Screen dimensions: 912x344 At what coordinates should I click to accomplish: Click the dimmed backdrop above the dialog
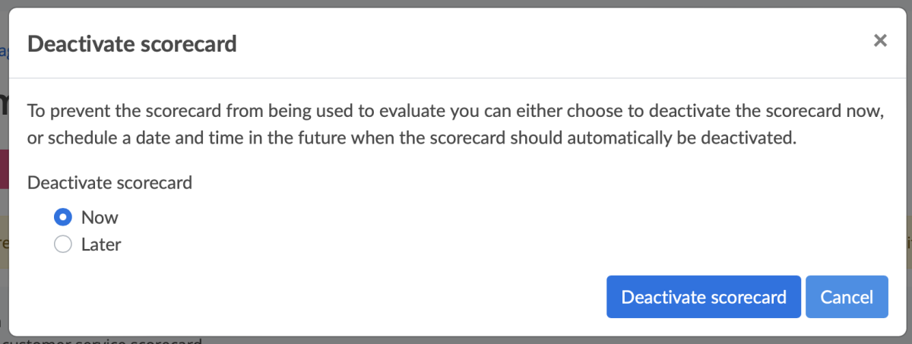pyautogui.click(x=456, y=4)
